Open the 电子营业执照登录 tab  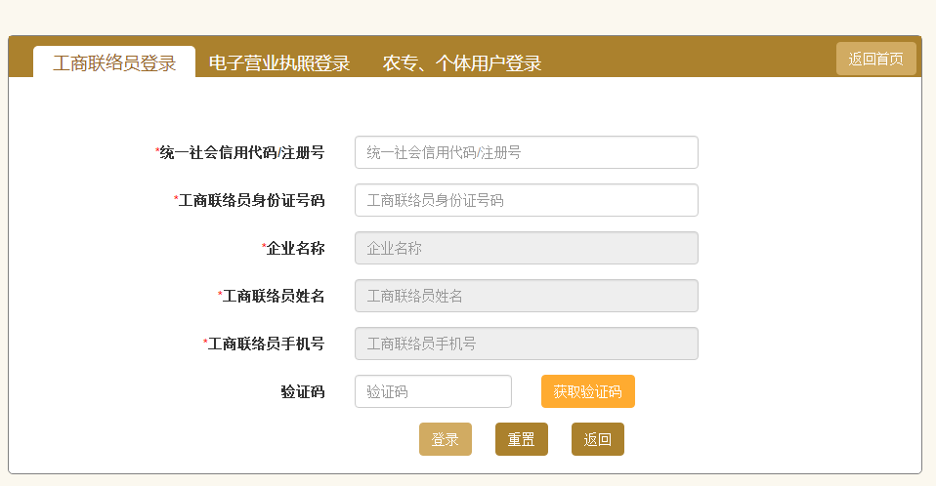point(279,63)
